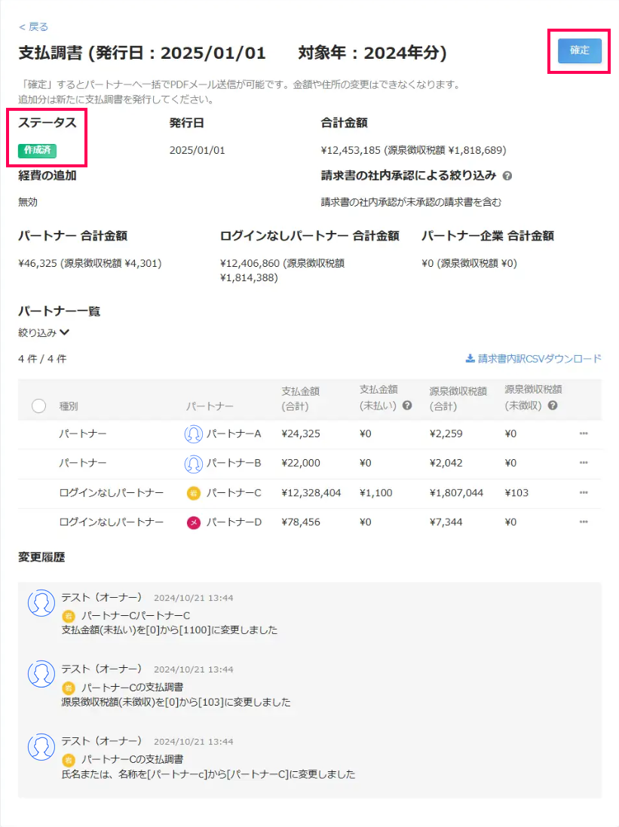The image size is (619, 827).
Task: Select パートナーD name in the table
Action: pyautogui.click(x=234, y=522)
